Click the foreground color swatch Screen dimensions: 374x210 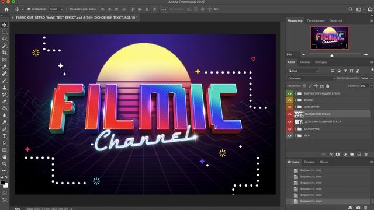(2, 183)
